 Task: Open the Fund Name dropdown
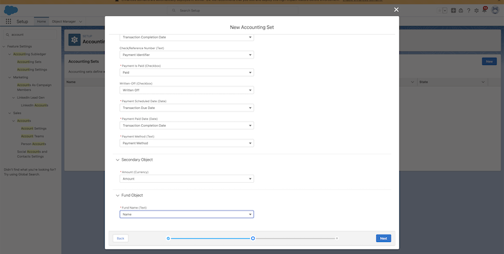pos(186,214)
